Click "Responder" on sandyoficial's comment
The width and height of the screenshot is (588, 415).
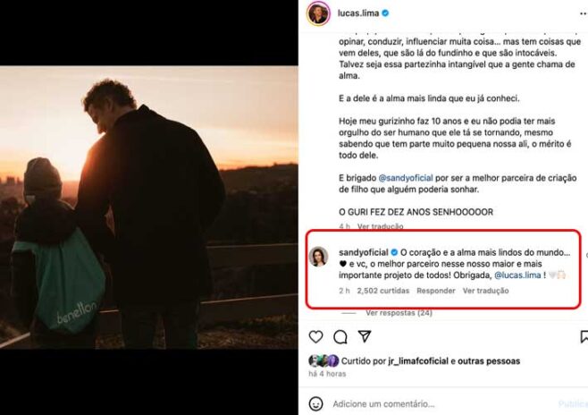[x=436, y=291]
